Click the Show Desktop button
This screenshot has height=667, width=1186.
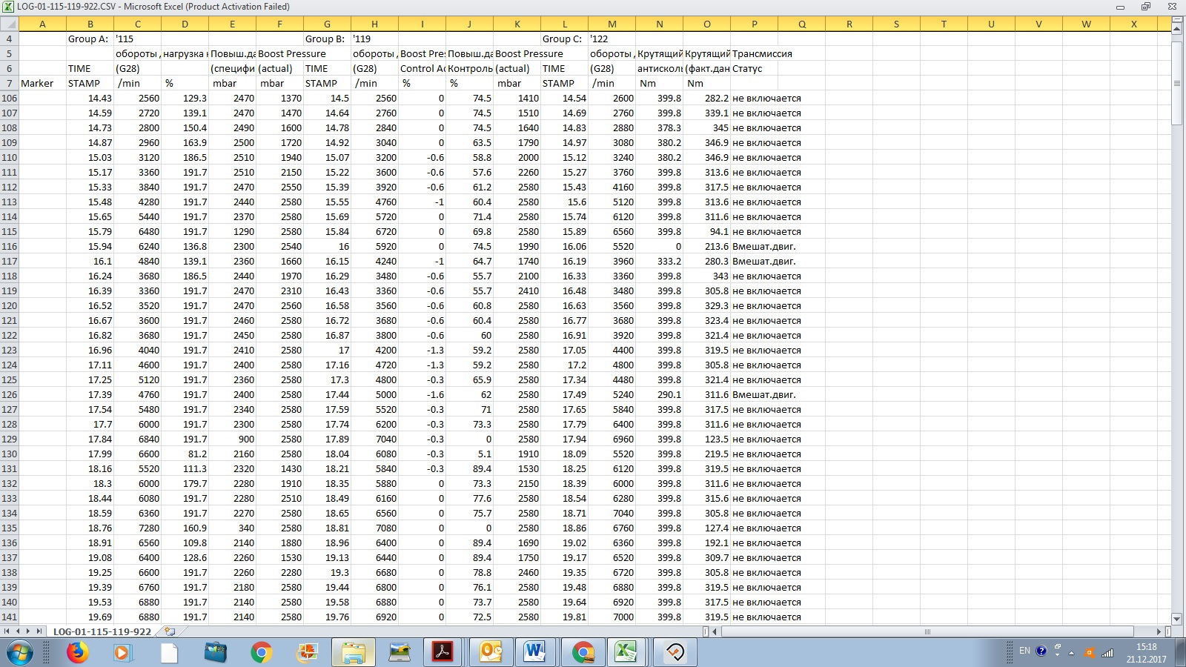pyautogui.click(x=1180, y=652)
